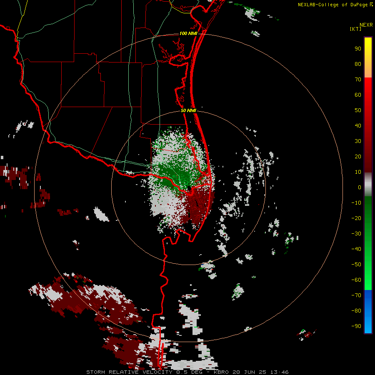Click the 100 NMI range ring label
375x375 pixels.
[188, 33]
